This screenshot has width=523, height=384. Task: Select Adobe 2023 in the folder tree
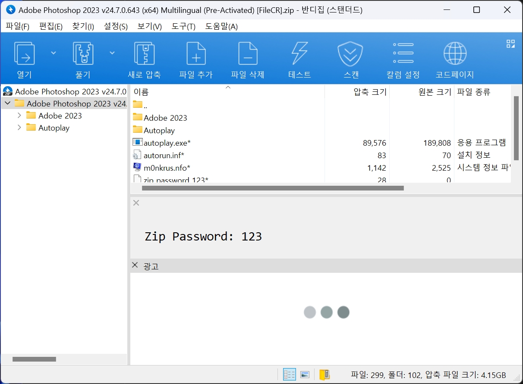60,116
